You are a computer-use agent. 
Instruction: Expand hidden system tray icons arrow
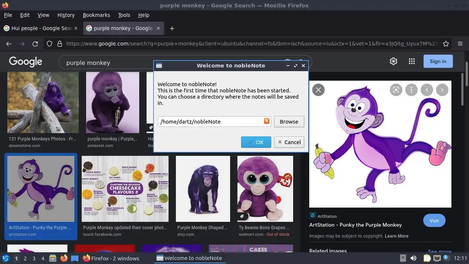pos(403,258)
